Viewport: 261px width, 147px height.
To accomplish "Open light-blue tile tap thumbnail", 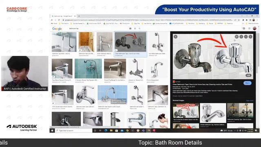I will click(113, 95).
